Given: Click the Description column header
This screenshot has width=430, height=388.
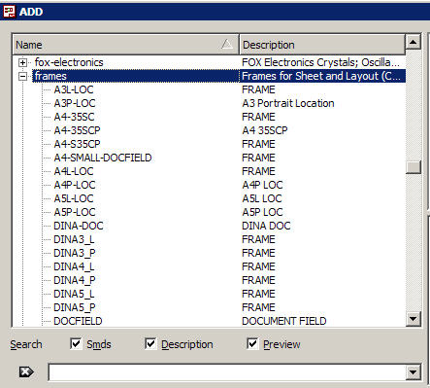Looking at the screenshot, I should point(322,45).
